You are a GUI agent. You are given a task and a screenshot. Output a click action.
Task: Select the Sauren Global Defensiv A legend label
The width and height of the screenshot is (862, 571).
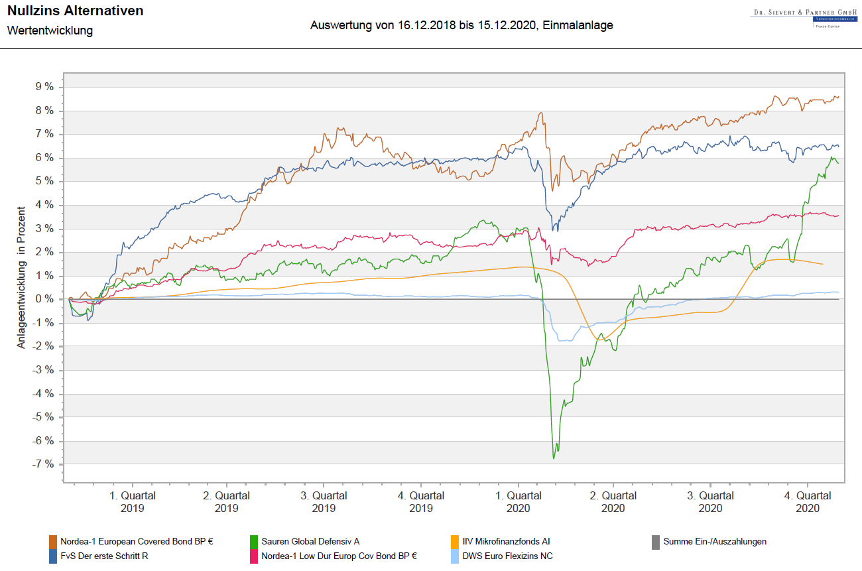point(310,541)
